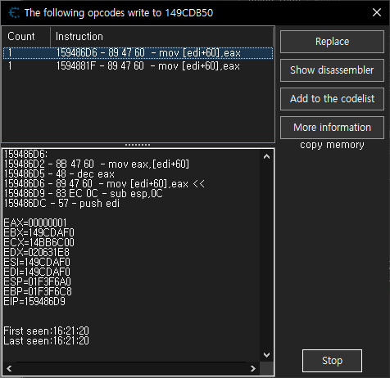Screen dimensions: 390x378
Task: Sort by the Count column header
Action: (x=26, y=37)
